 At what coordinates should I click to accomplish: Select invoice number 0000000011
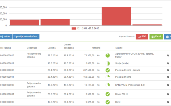[x=7, y=77]
